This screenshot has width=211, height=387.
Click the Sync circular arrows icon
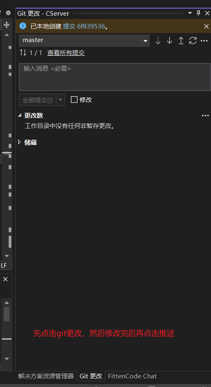[193, 40]
